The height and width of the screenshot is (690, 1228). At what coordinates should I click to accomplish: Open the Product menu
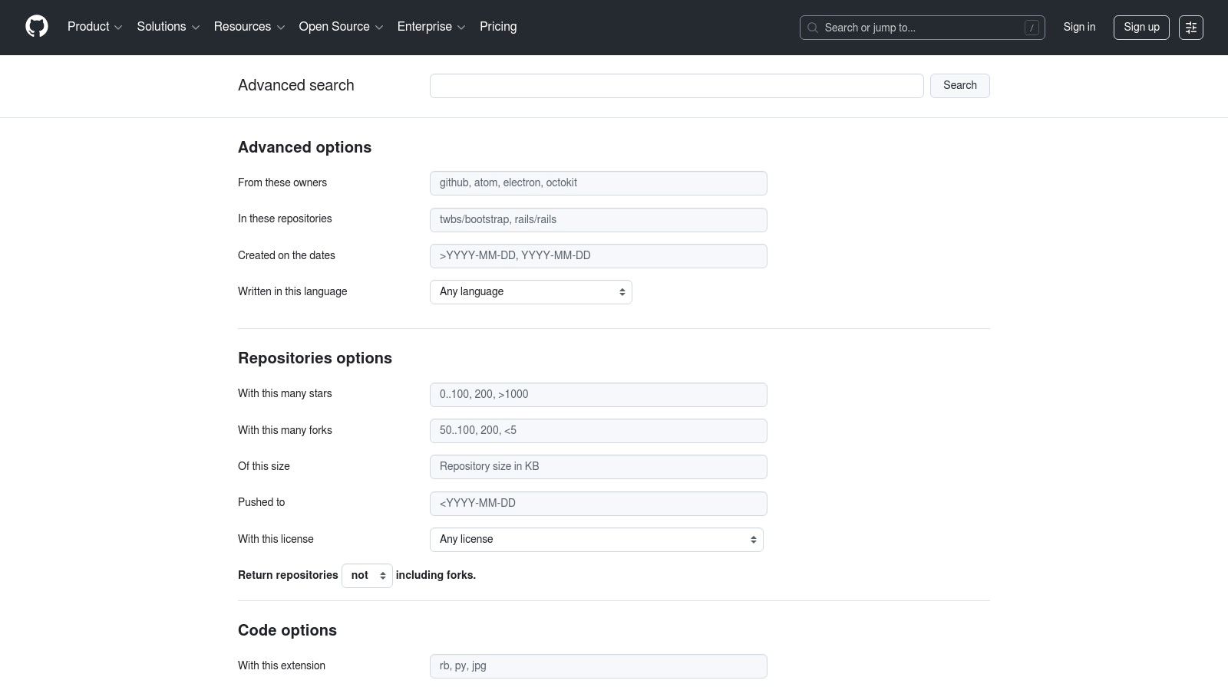(x=94, y=27)
